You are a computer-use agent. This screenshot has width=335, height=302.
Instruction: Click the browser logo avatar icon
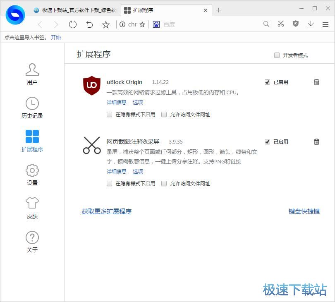pos(15,15)
